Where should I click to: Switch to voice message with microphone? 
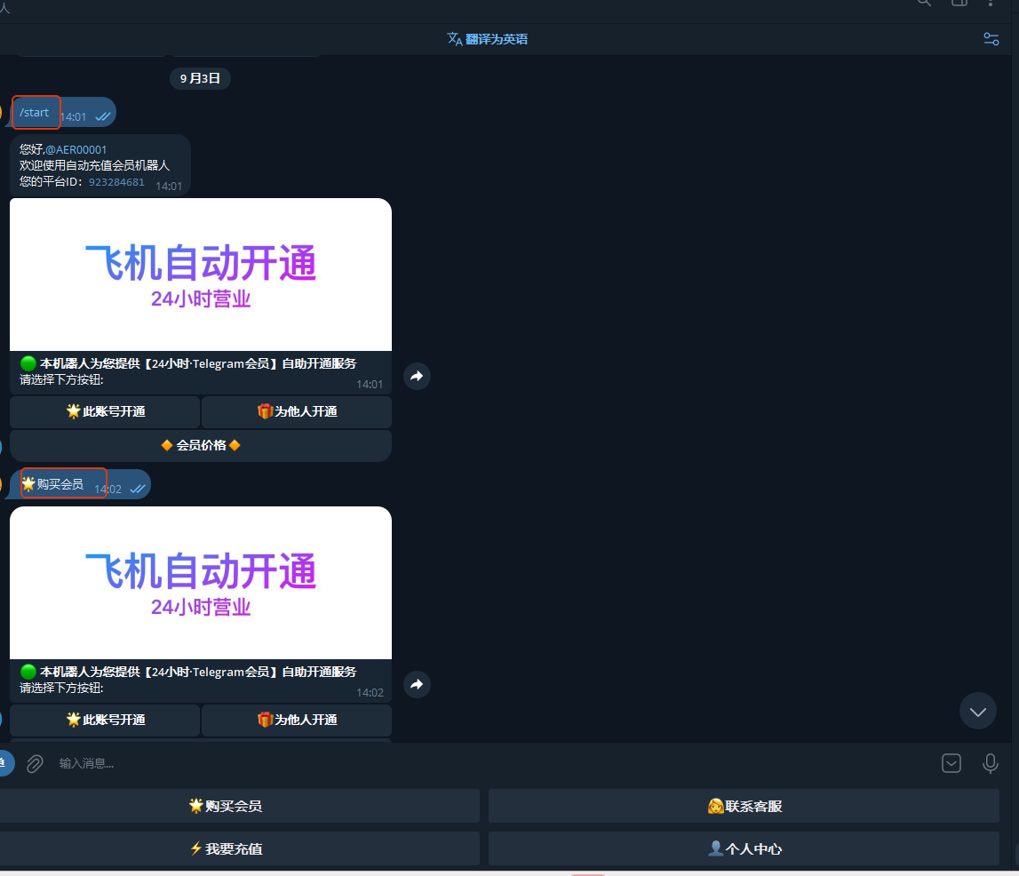click(x=990, y=763)
